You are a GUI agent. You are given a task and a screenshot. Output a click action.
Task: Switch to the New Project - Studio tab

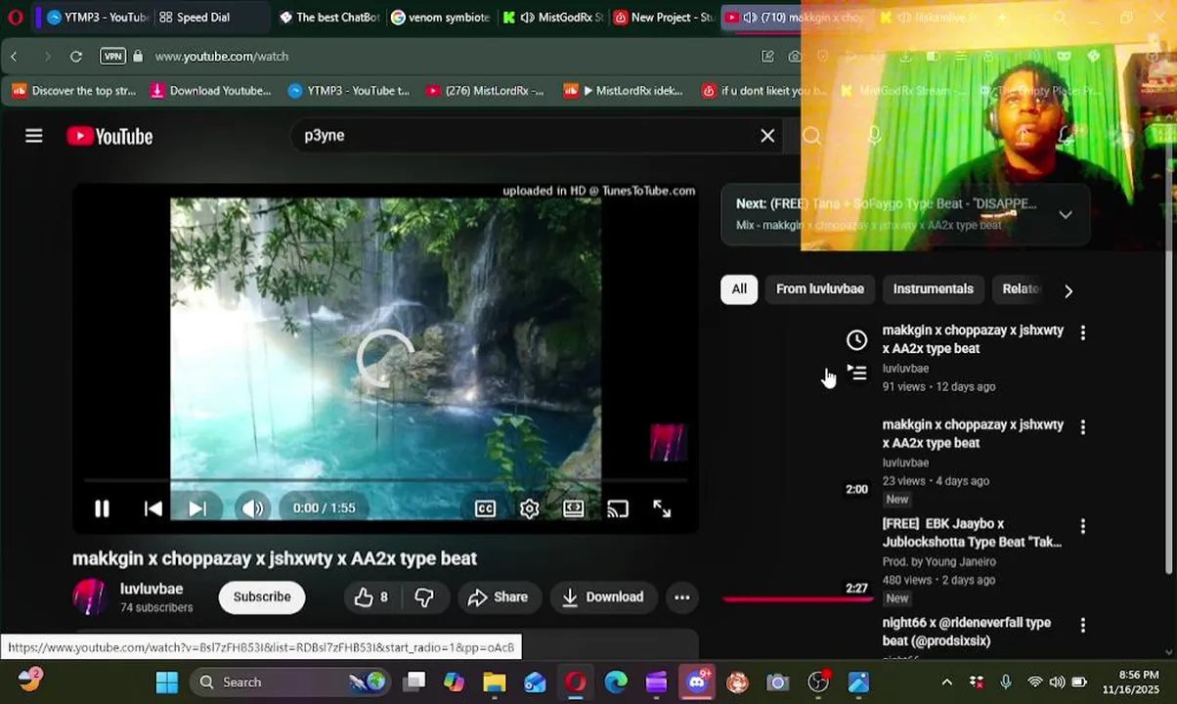tap(665, 18)
